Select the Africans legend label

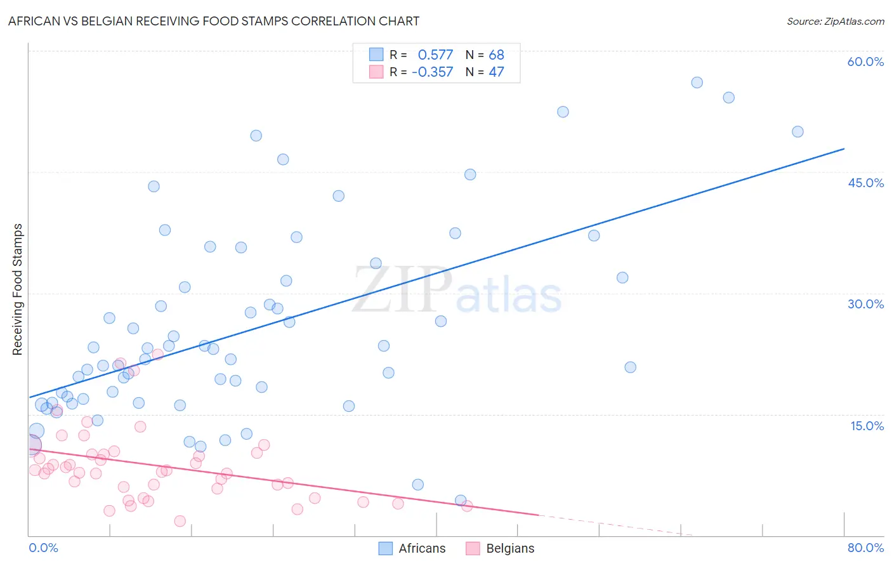422,548
